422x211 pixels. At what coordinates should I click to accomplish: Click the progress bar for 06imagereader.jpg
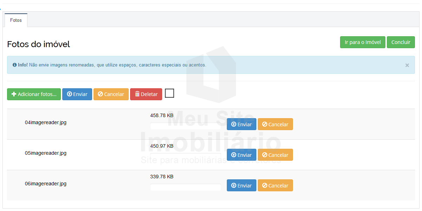(x=186, y=187)
